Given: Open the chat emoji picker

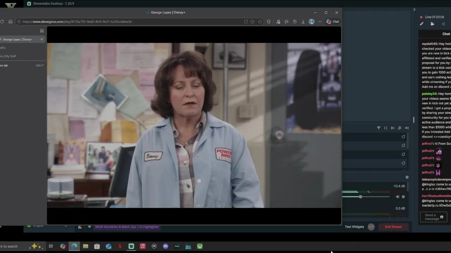Looking at the screenshot, I should [x=442, y=217].
